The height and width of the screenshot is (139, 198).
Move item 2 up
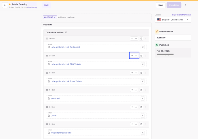132,56
